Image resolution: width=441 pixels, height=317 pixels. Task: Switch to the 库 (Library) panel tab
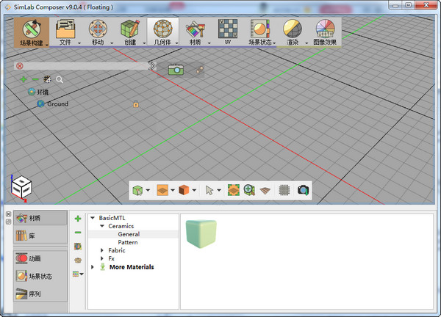coord(40,236)
